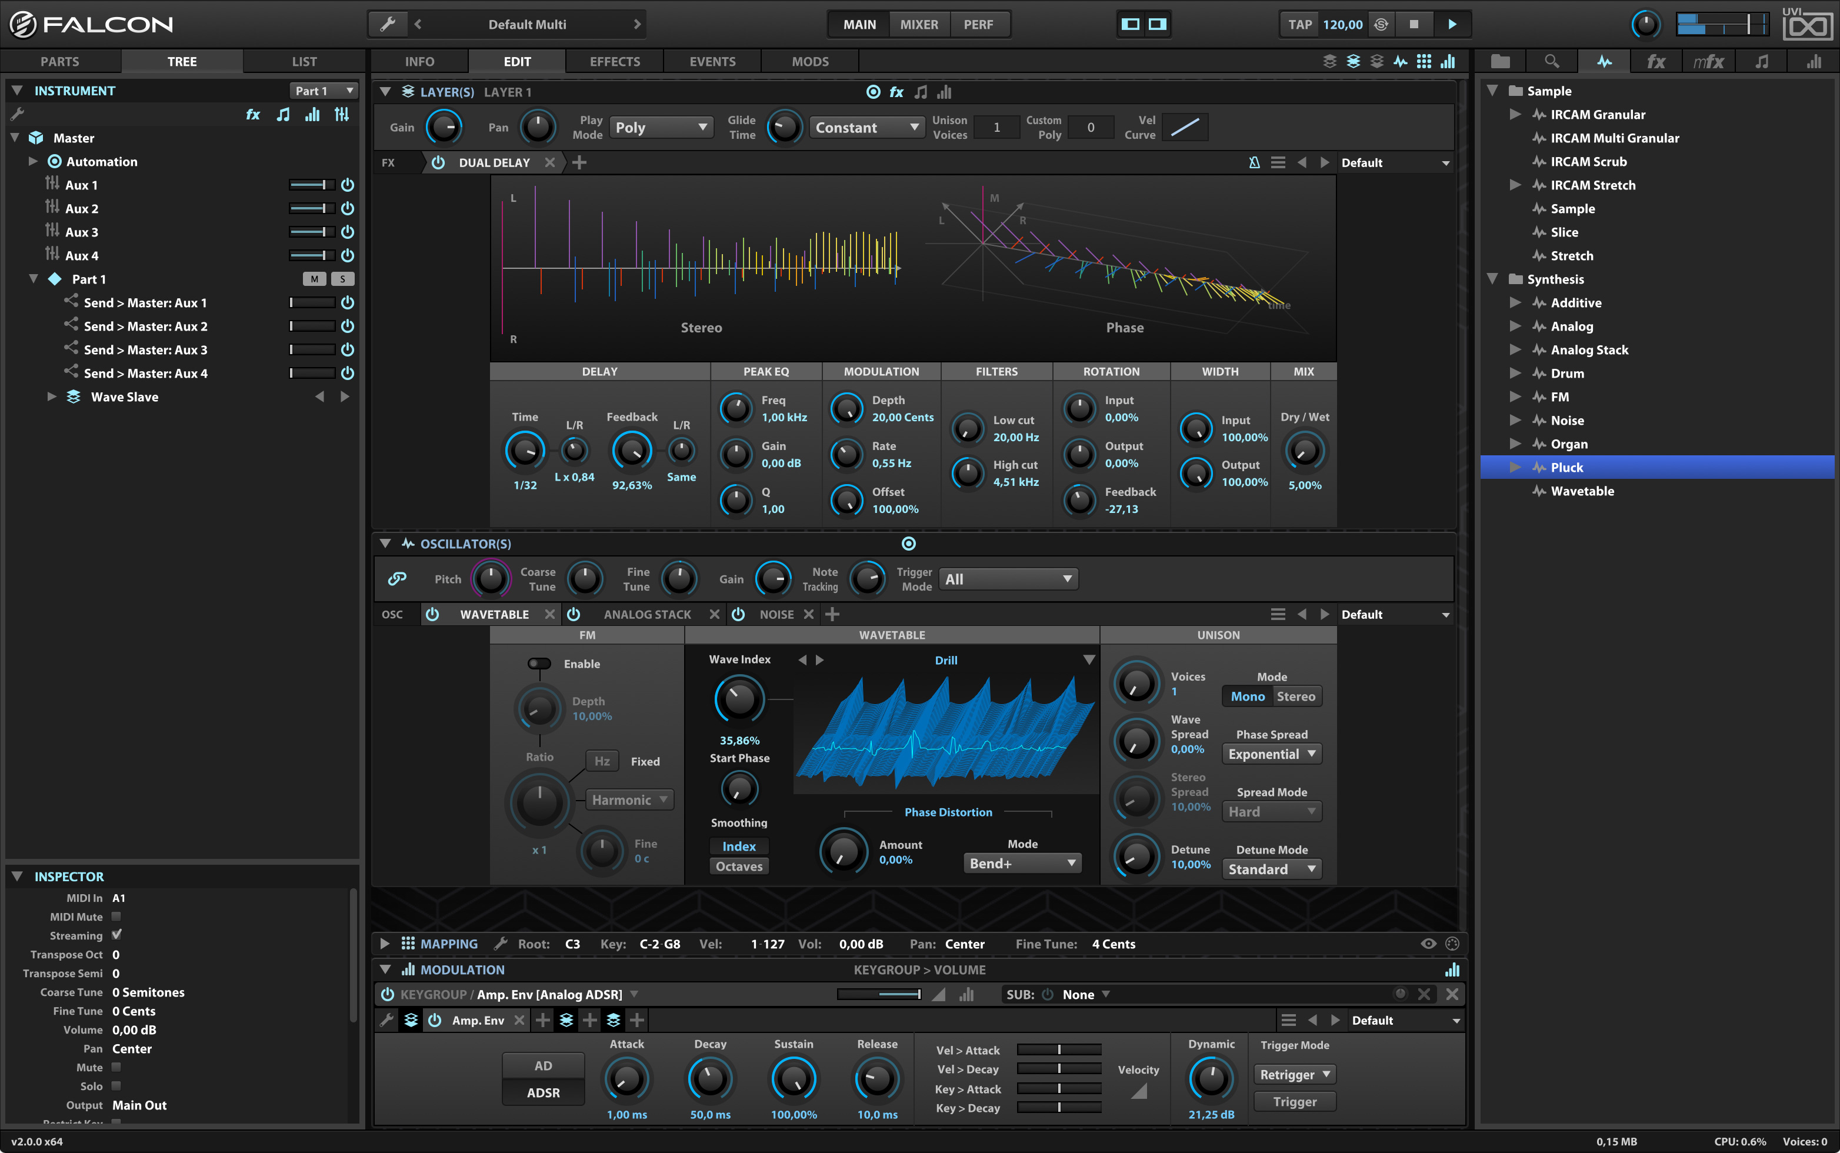Open the Glide Constant dropdown
Screen dimensions: 1840x1153
[867, 127]
